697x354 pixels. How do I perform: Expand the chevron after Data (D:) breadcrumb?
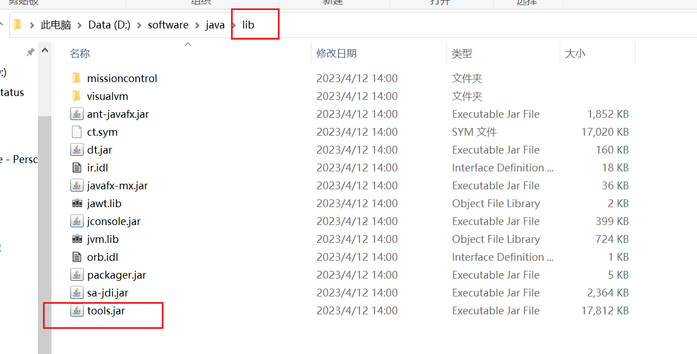[139, 25]
